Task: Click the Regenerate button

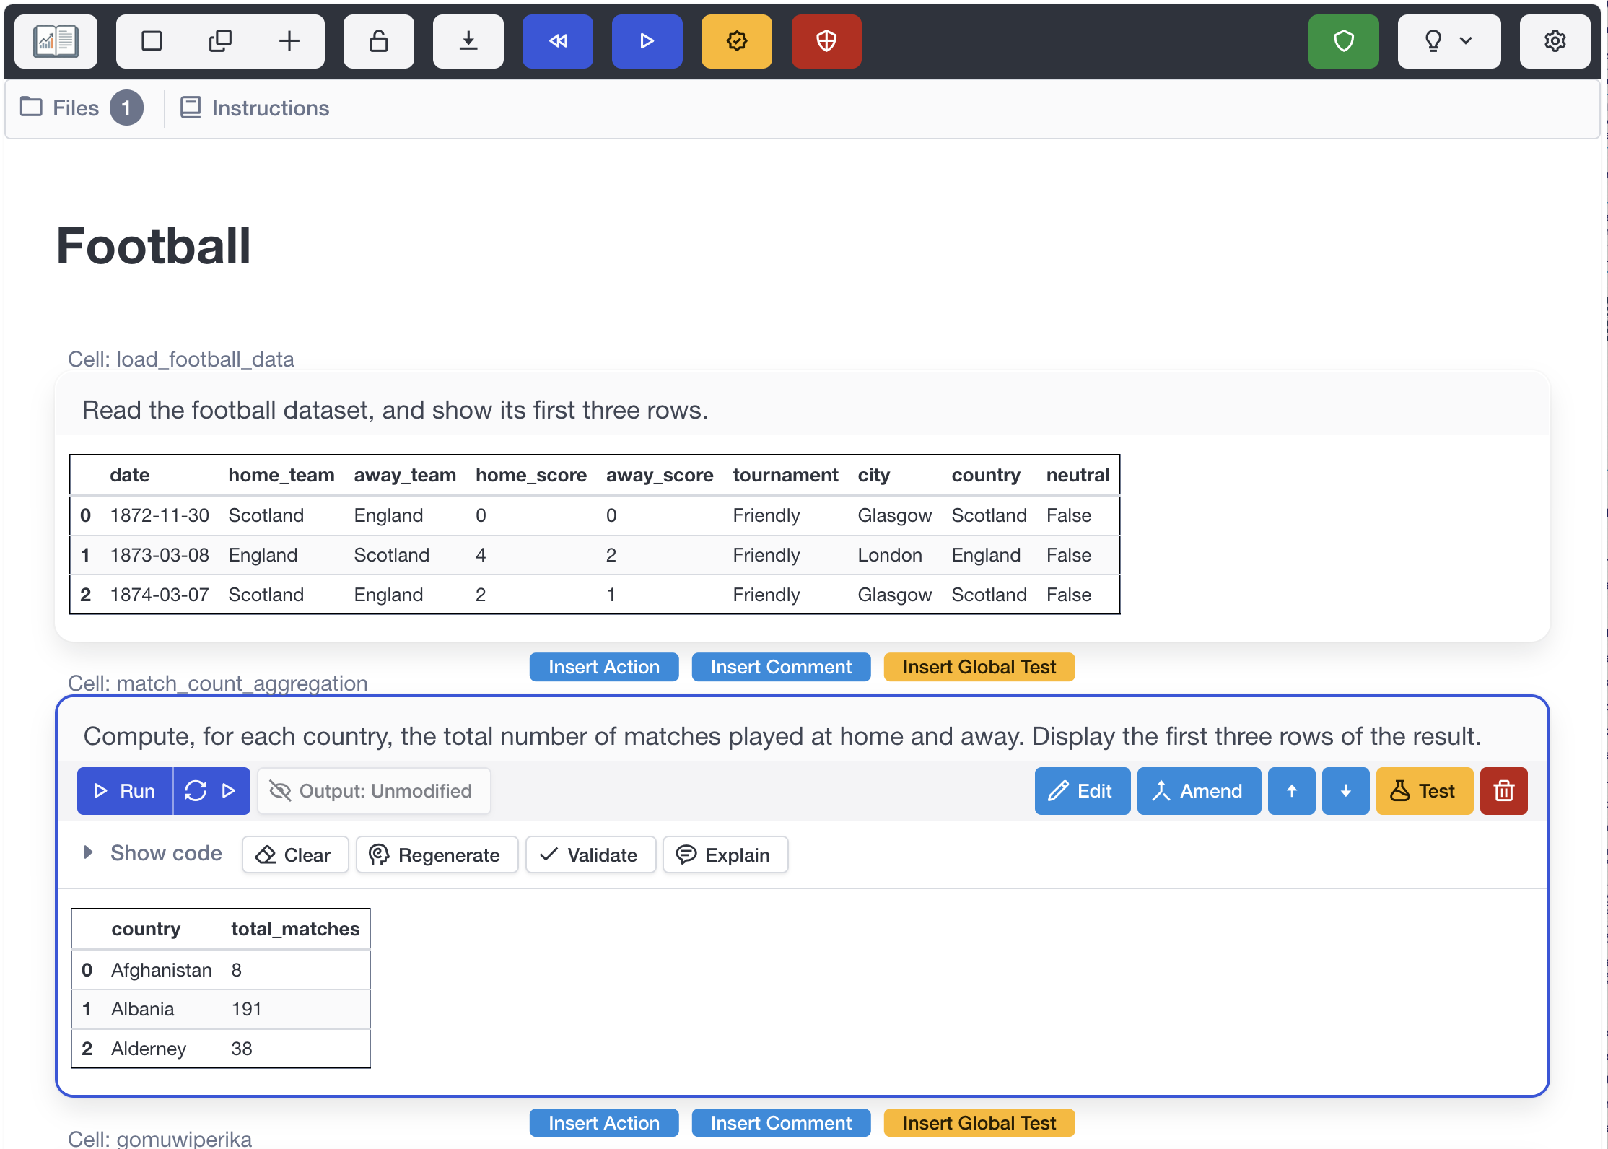Action: (x=437, y=855)
